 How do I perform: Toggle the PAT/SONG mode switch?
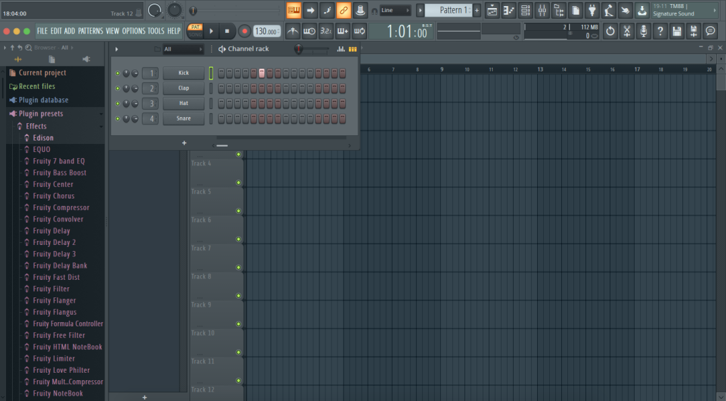[196, 31]
